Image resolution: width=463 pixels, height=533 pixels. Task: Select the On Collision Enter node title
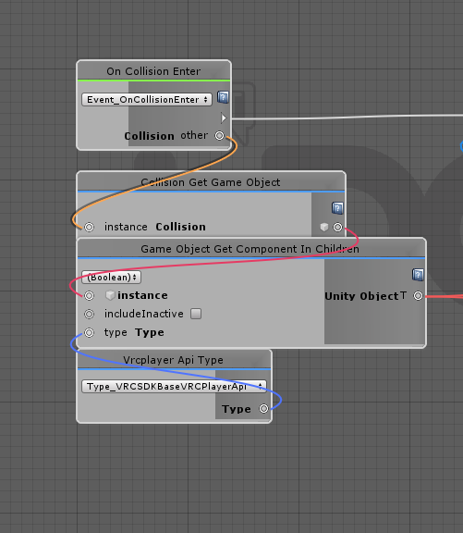[153, 71]
